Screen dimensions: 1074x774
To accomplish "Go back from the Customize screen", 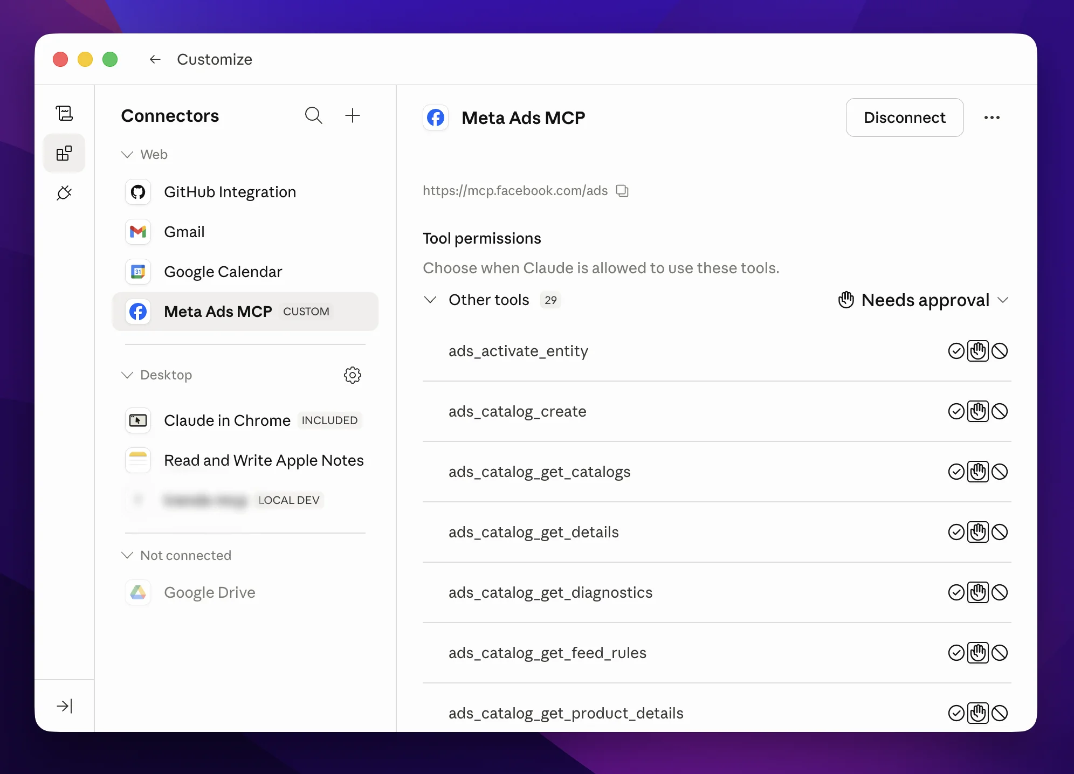I will [x=155, y=59].
